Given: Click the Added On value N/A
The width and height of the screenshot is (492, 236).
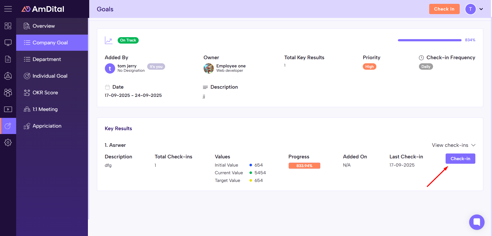Looking at the screenshot, I should click(347, 165).
